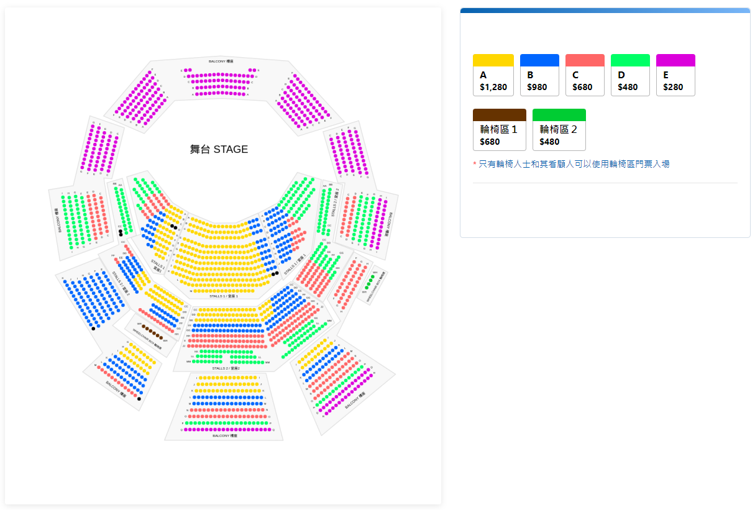Pick the green zone D $480 legend
755x510 pixels.
[630, 75]
